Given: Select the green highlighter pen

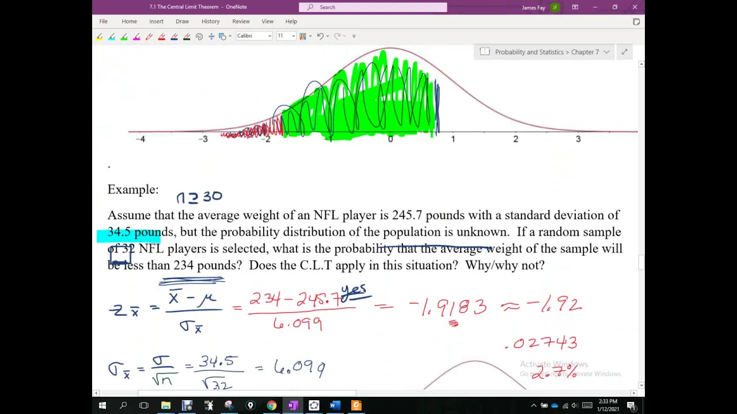Looking at the screenshot, I should click(x=124, y=36).
